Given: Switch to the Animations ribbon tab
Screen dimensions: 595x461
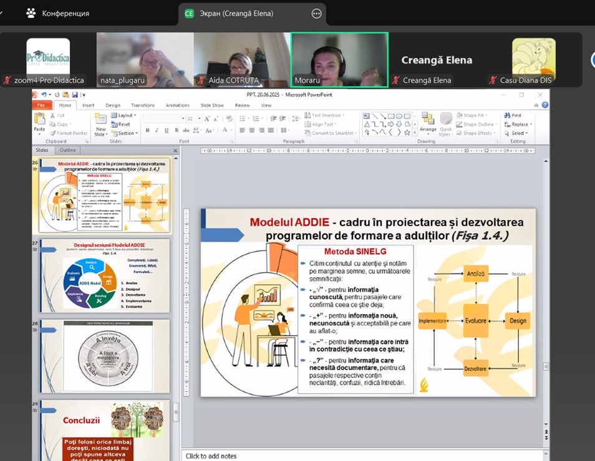Looking at the screenshot, I should pos(178,105).
